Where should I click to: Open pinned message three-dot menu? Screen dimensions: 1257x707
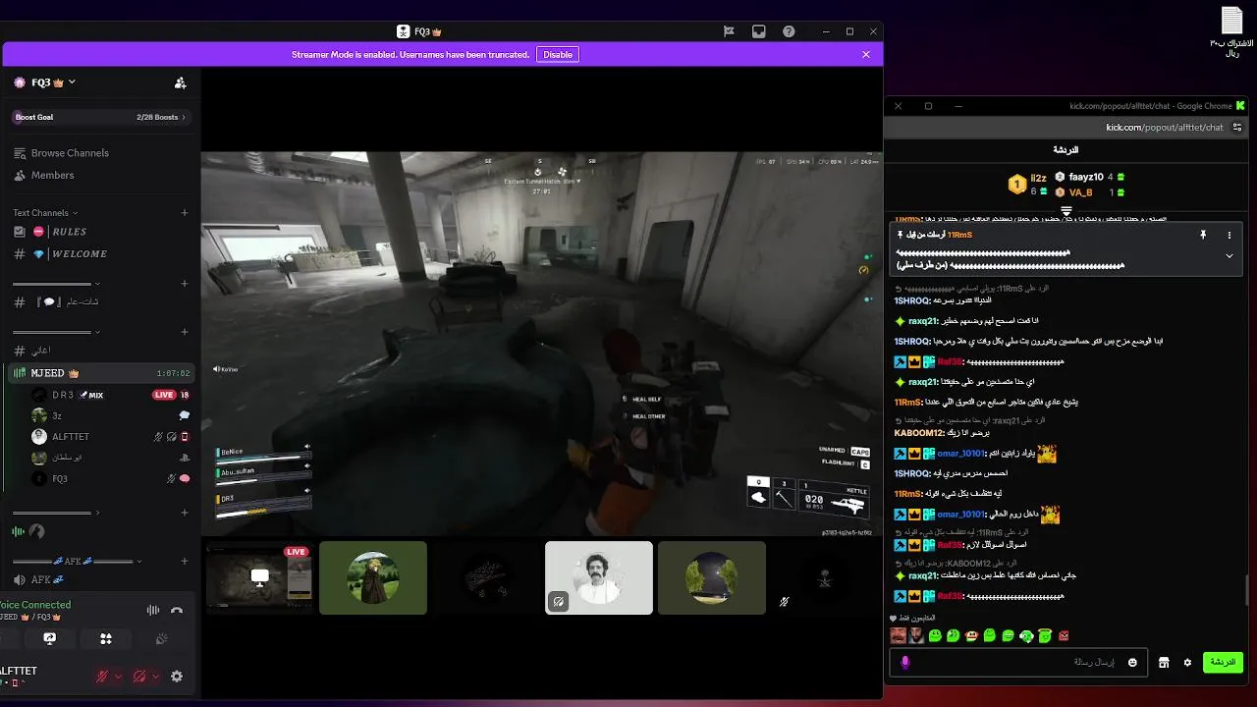[x=1229, y=236]
